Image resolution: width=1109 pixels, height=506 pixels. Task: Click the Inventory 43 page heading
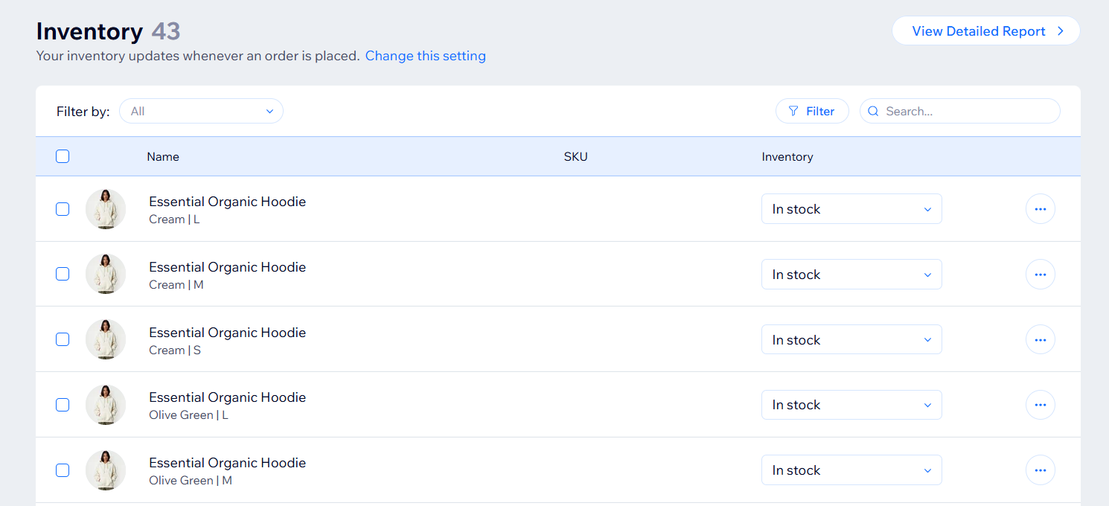click(109, 31)
